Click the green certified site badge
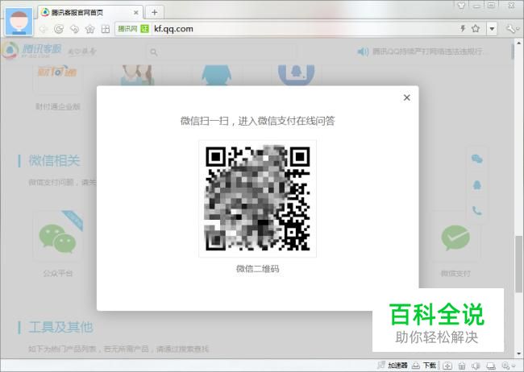 click(x=144, y=29)
